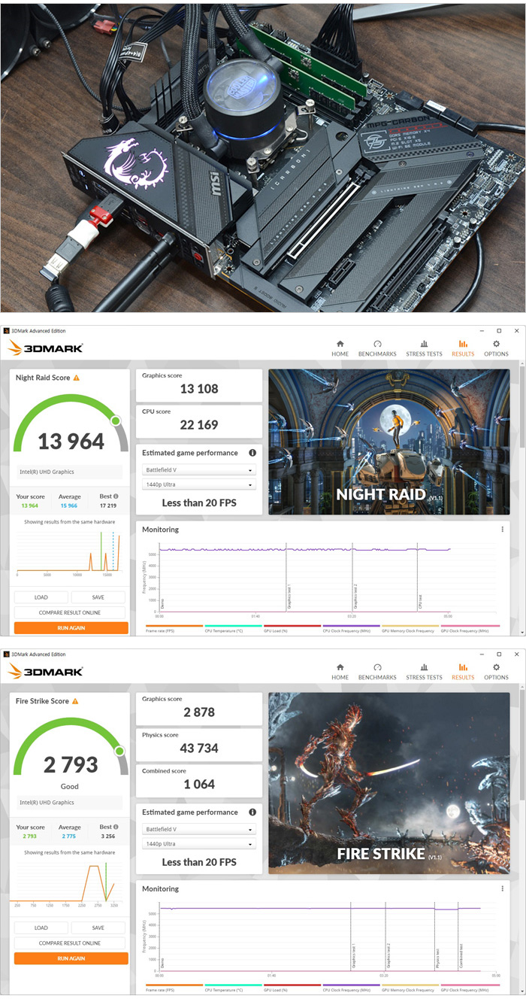Click Fire Strike Graphics score 2 878

(x=199, y=712)
